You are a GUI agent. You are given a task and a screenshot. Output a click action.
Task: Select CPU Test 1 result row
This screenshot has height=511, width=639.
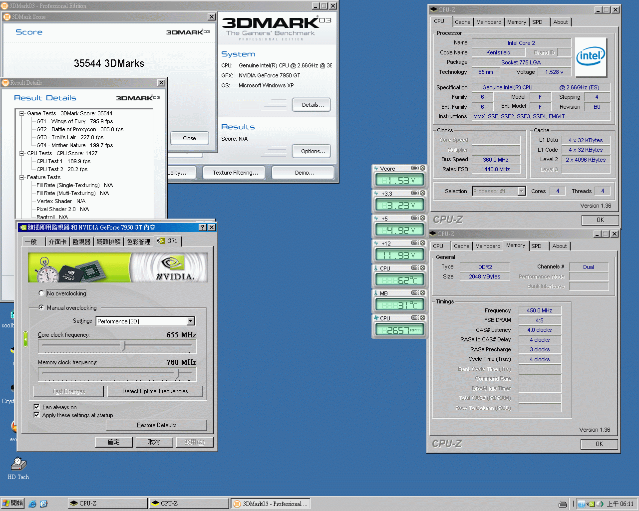63,161
